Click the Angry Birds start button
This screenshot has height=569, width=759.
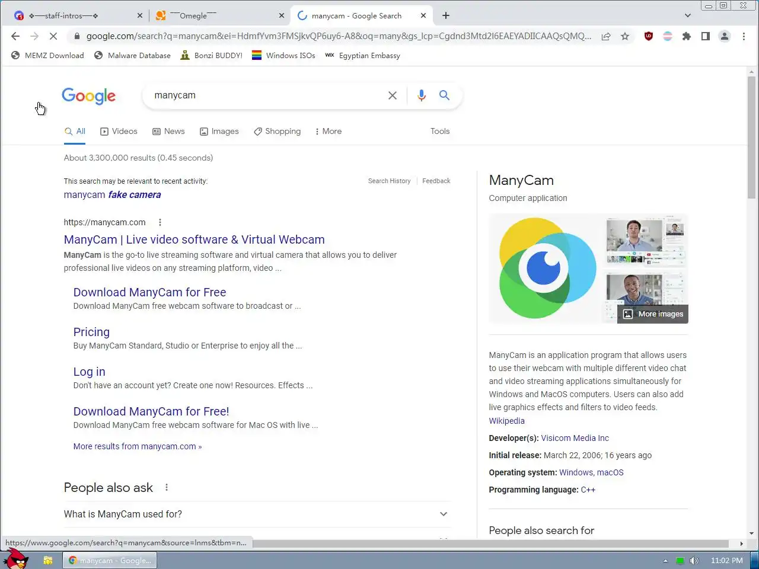(x=16, y=559)
